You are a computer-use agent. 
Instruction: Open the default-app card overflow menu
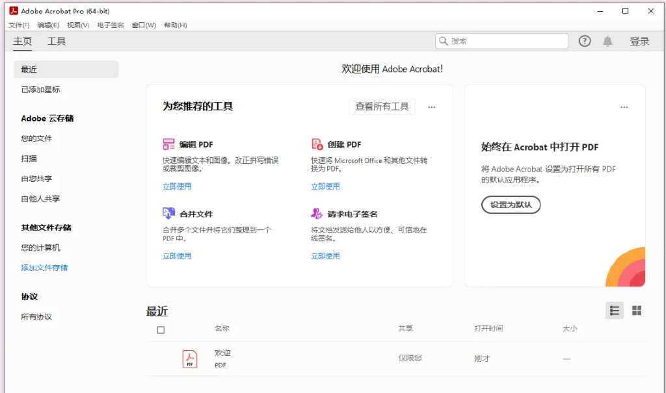[x=624, y=107]
